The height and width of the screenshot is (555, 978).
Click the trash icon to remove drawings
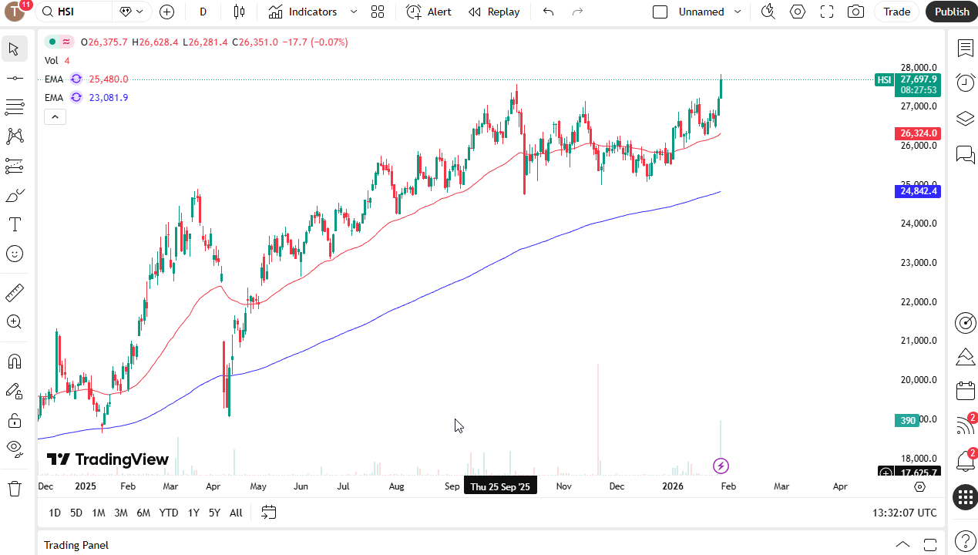(14, 488)
